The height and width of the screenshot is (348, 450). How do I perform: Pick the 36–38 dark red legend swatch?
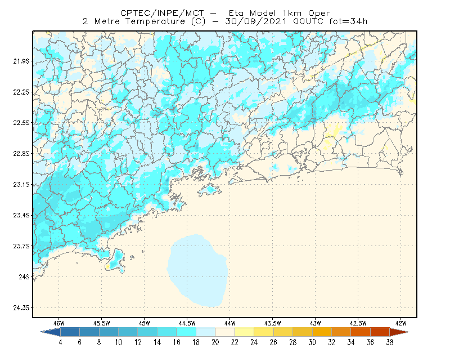[380, 332]
